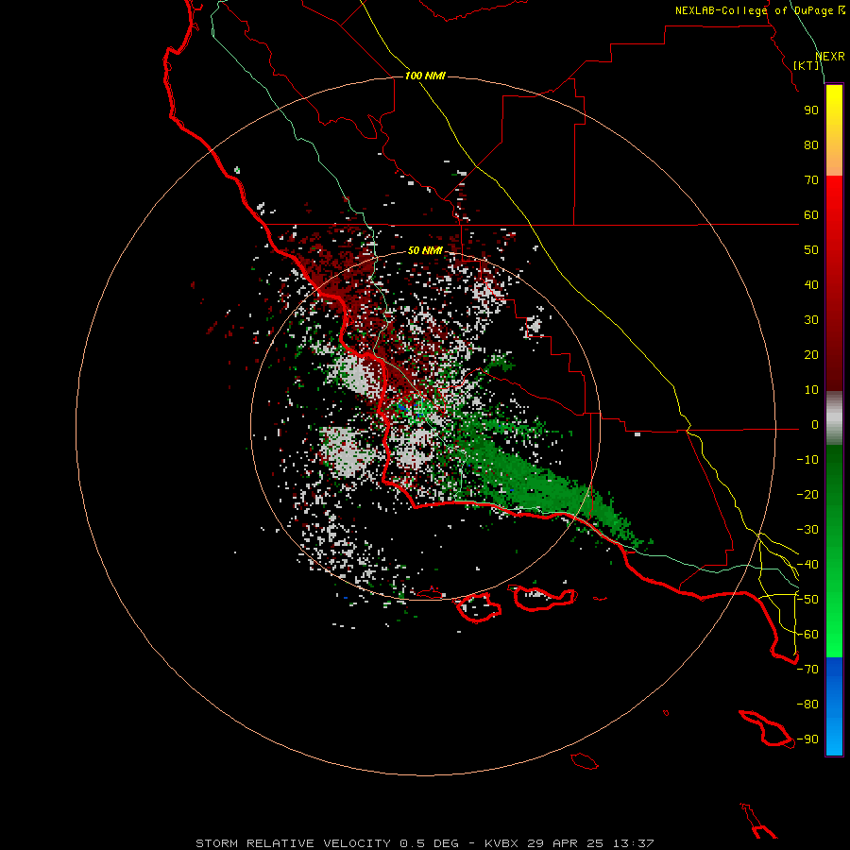Click the -50 value on the velocity scale
The height and width of the screenshot is (850, 850).
pos(807,600)
